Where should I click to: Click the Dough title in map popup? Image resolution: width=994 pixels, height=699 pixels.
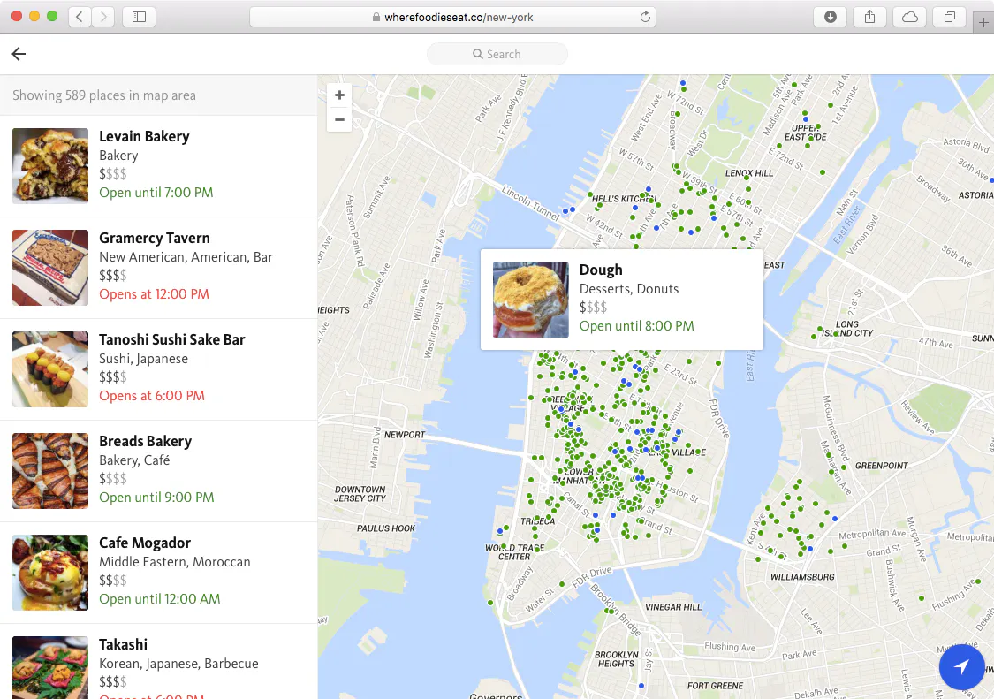[601, 270]
